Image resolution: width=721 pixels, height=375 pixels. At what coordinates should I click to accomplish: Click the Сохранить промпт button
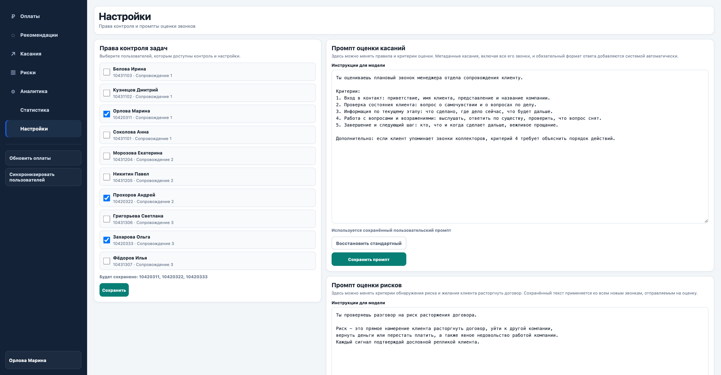pos(369,259)
